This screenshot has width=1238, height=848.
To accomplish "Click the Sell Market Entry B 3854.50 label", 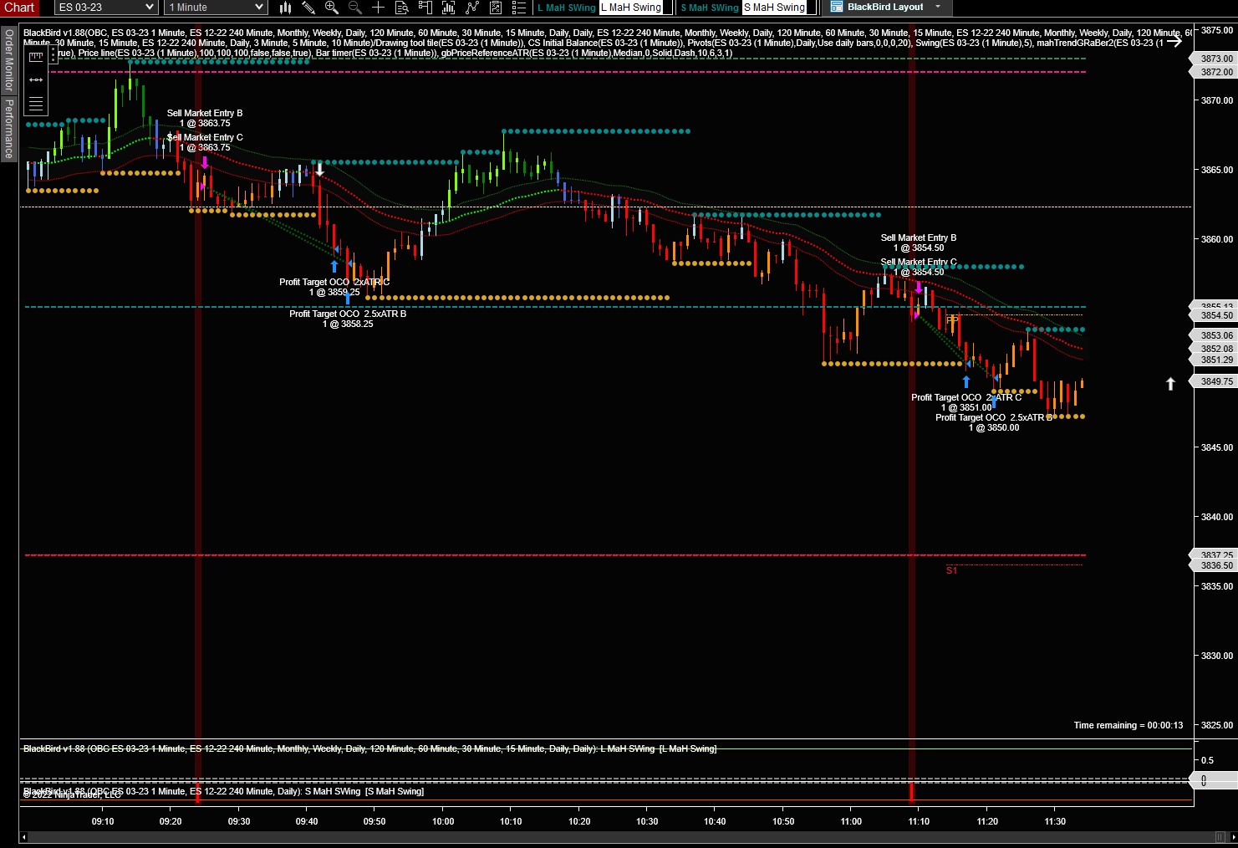I will [919, 243].
